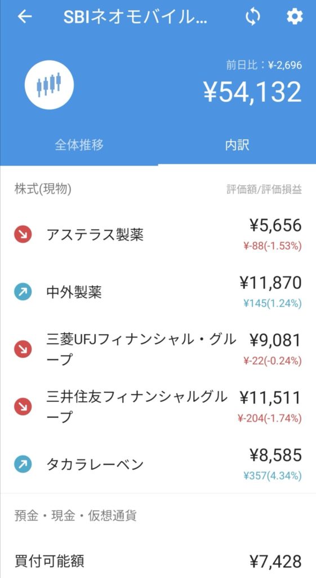Open the 中外製薬 stock entry
Viewport: 316px width, 578px height.
point(158,292)
